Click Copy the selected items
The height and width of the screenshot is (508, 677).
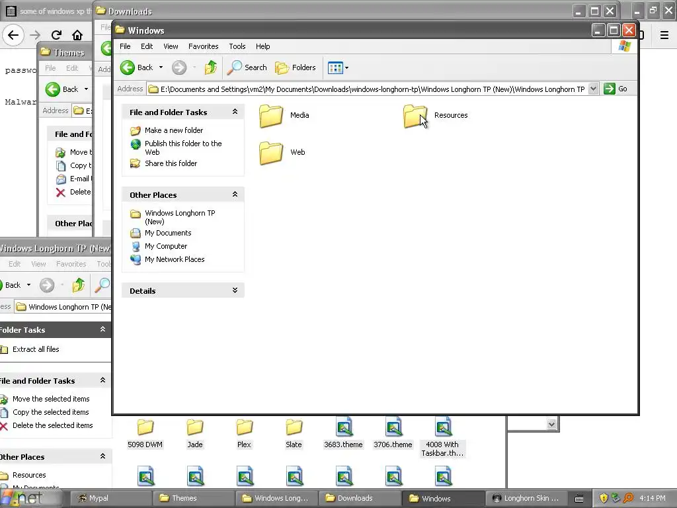pos(50,412)
